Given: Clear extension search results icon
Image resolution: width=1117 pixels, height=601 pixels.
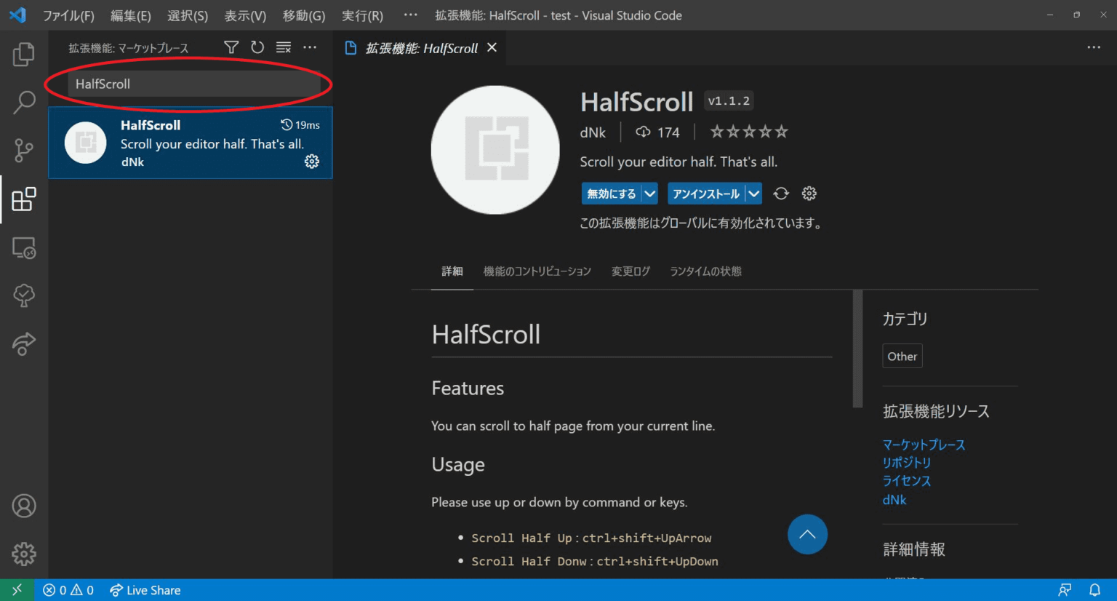Looking at the screenshot, I should pyautogui.click(x=283, y=47).
